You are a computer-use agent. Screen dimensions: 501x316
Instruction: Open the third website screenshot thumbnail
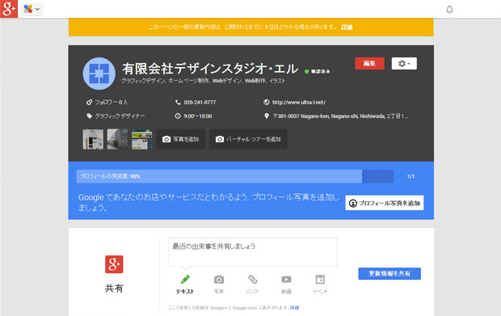coord(142,139)
